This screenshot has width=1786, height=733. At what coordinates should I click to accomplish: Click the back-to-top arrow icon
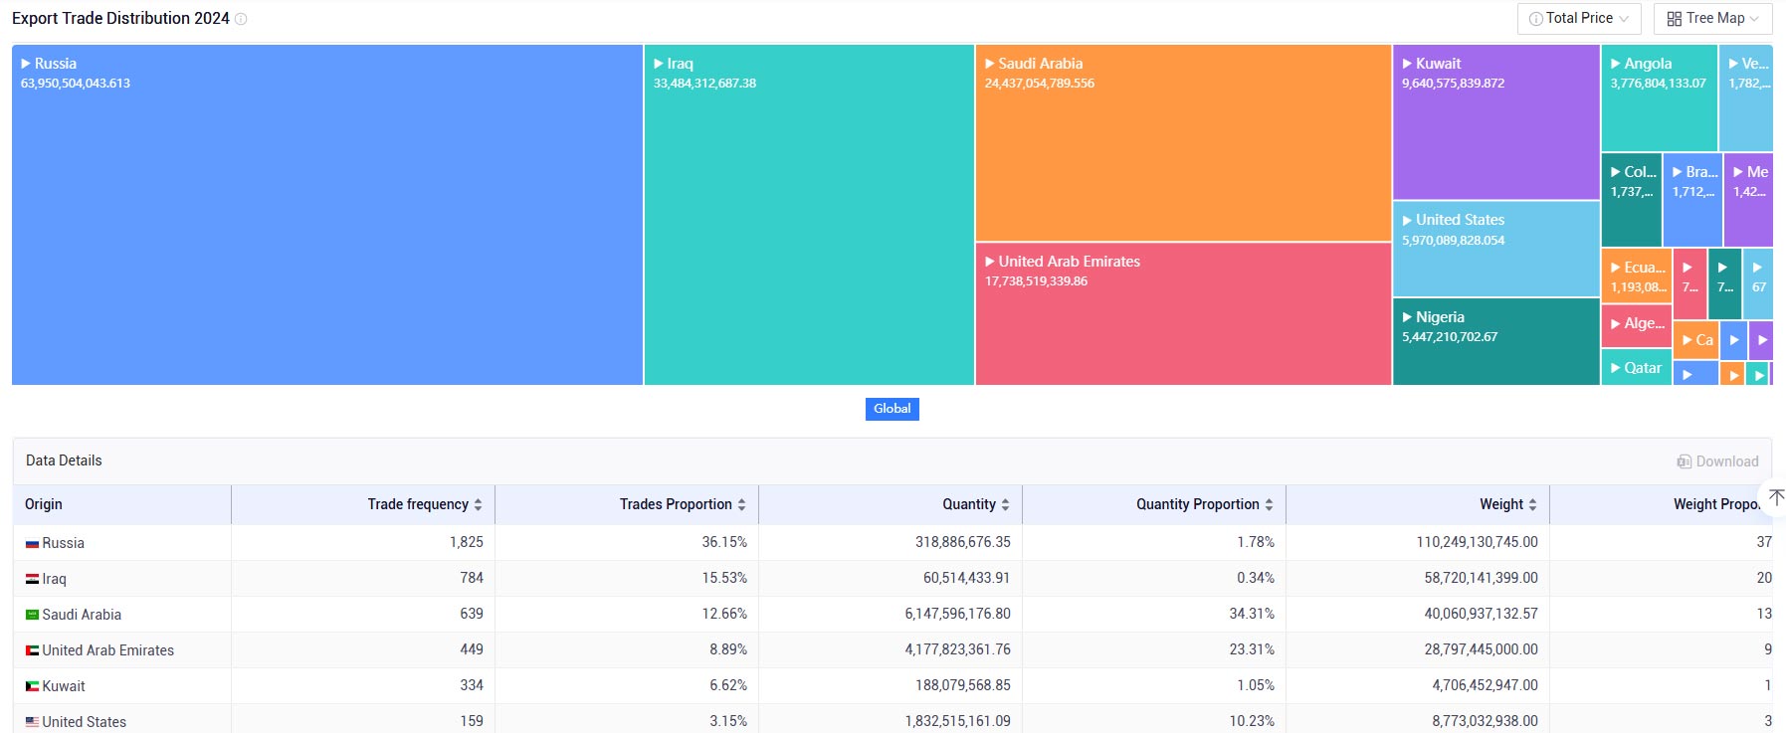1776,497
